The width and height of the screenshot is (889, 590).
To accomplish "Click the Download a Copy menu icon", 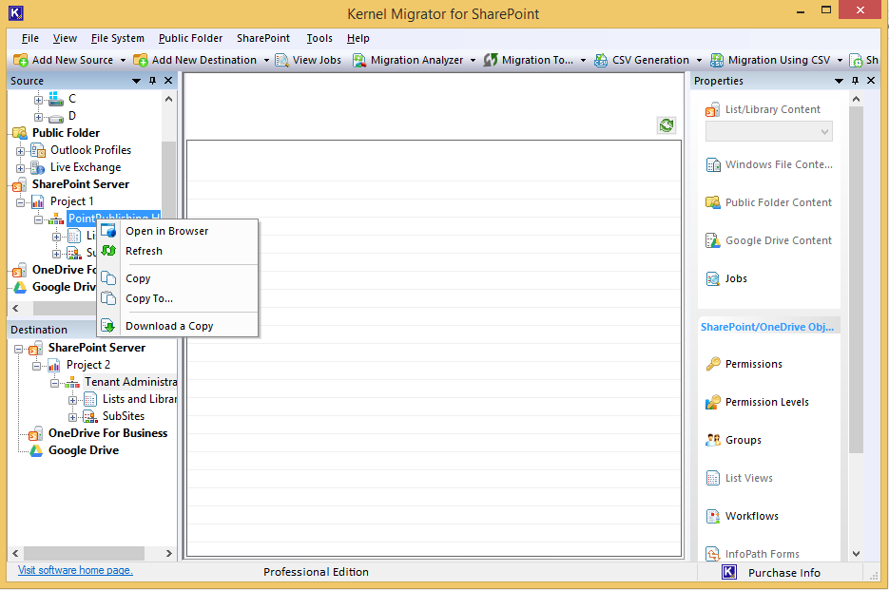I will coord(108,326).
